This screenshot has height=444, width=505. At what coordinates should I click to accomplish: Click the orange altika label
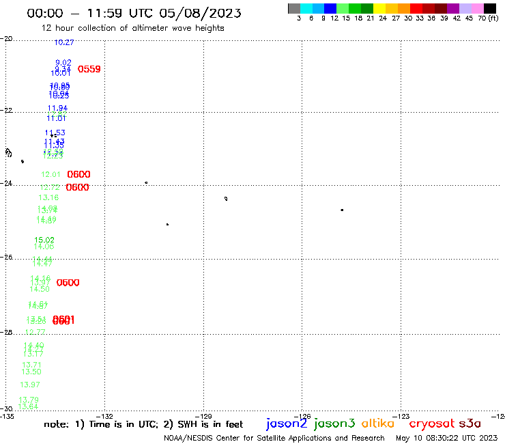(378, 424)
